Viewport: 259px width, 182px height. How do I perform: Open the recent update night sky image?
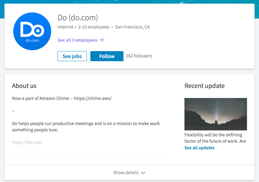[x=216, y=114]
